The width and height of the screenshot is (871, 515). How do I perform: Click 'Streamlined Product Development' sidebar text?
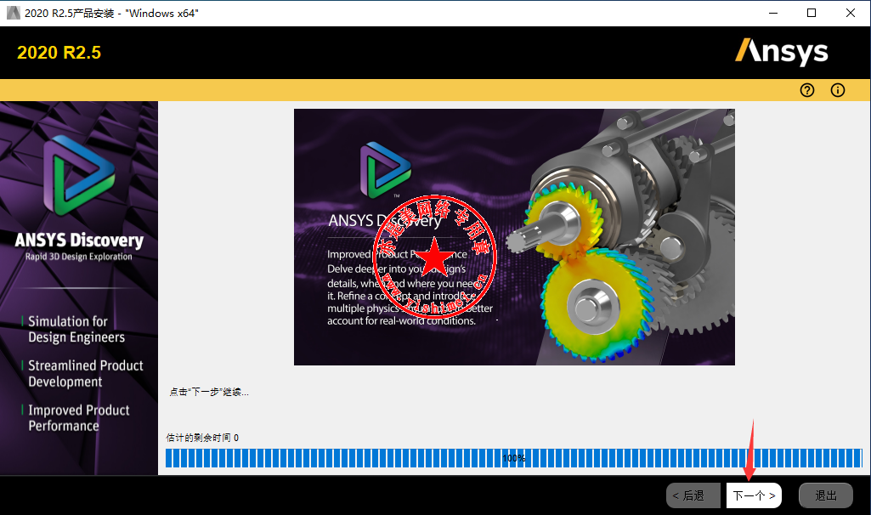coord(86,373)
